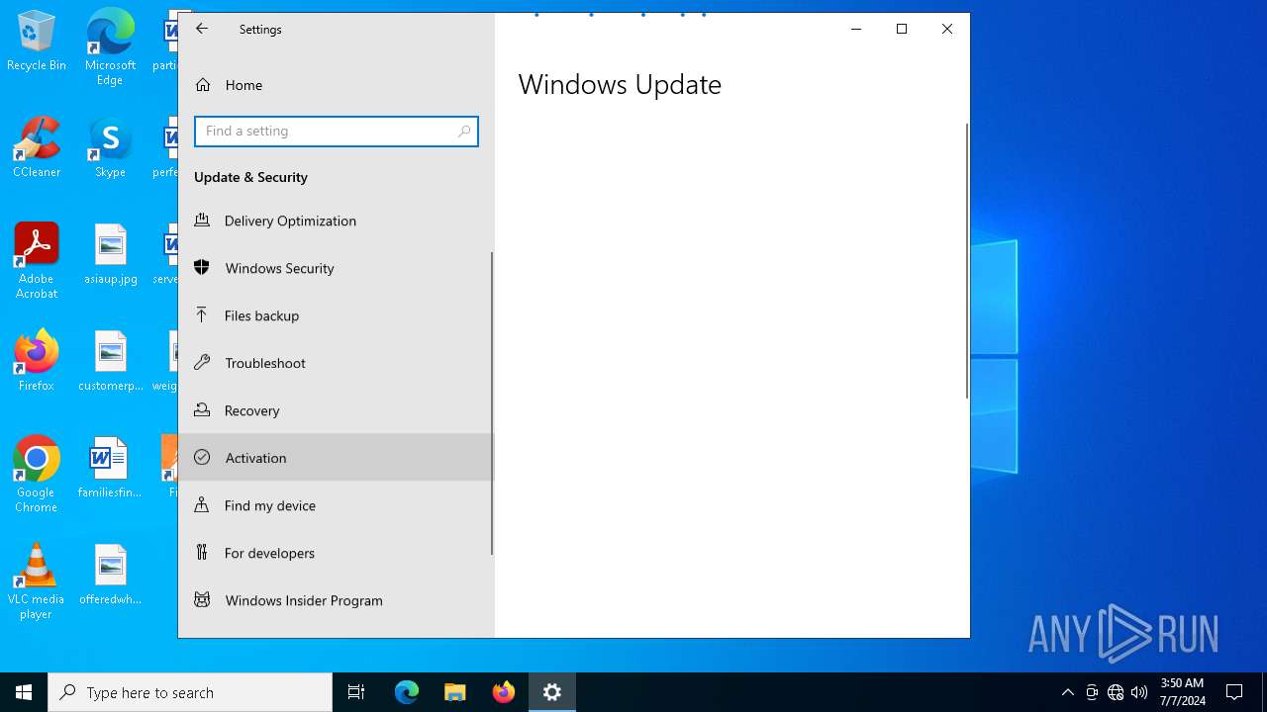This screenshot has width=1267, height=712.
Task: Open VLC media player shortcut
Action: (x=37, y=580)
